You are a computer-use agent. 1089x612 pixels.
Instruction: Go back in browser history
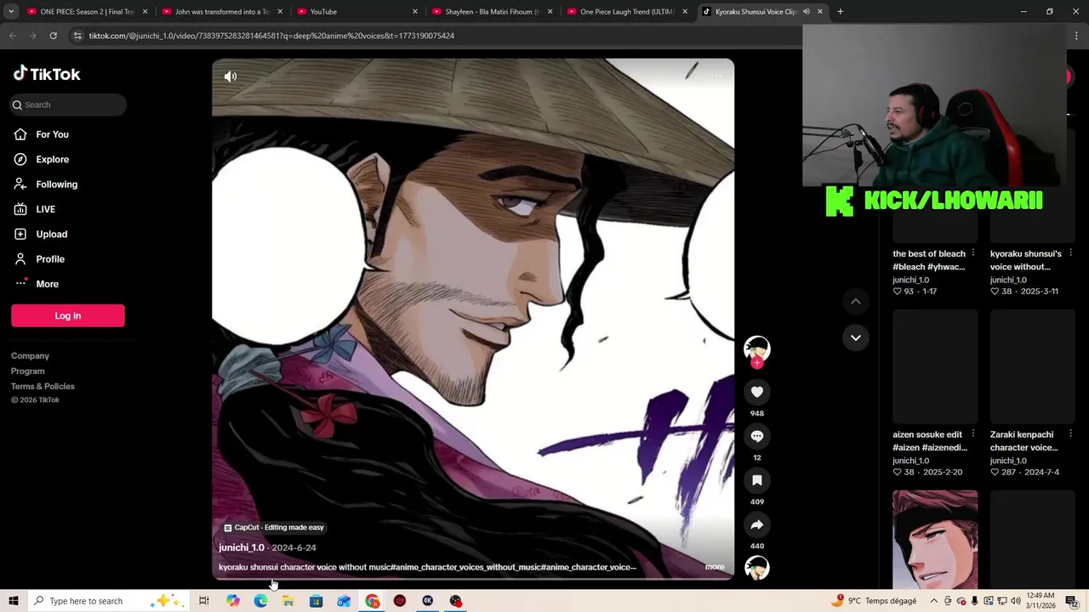[13, 36]
